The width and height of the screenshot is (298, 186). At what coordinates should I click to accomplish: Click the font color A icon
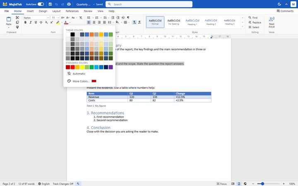click(x=66, y=22)
